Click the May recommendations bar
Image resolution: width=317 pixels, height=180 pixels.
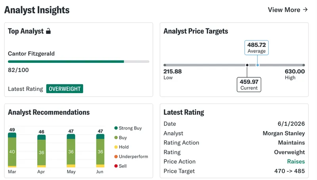coord(71,151)
